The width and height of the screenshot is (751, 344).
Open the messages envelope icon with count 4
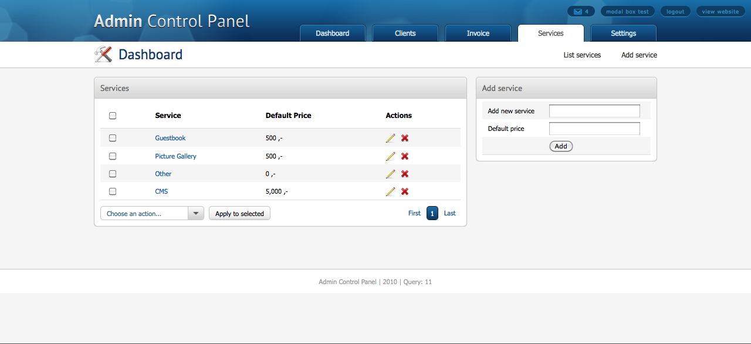(x=581, y=12)
